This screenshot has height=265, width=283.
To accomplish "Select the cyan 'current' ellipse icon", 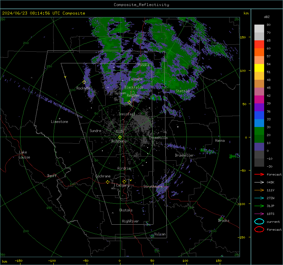I will [259, 222].
